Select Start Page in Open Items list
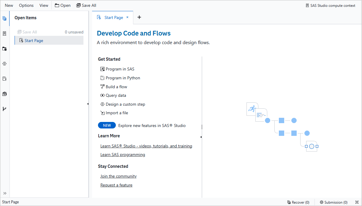This screenshot has width=362, height=206. click(34, 41)
